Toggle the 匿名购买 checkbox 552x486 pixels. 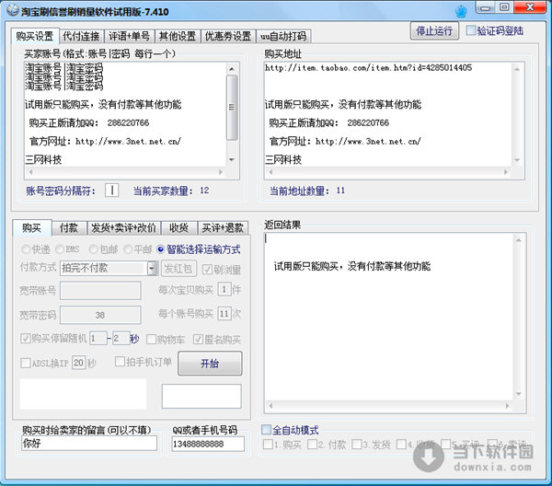(198, 340)
